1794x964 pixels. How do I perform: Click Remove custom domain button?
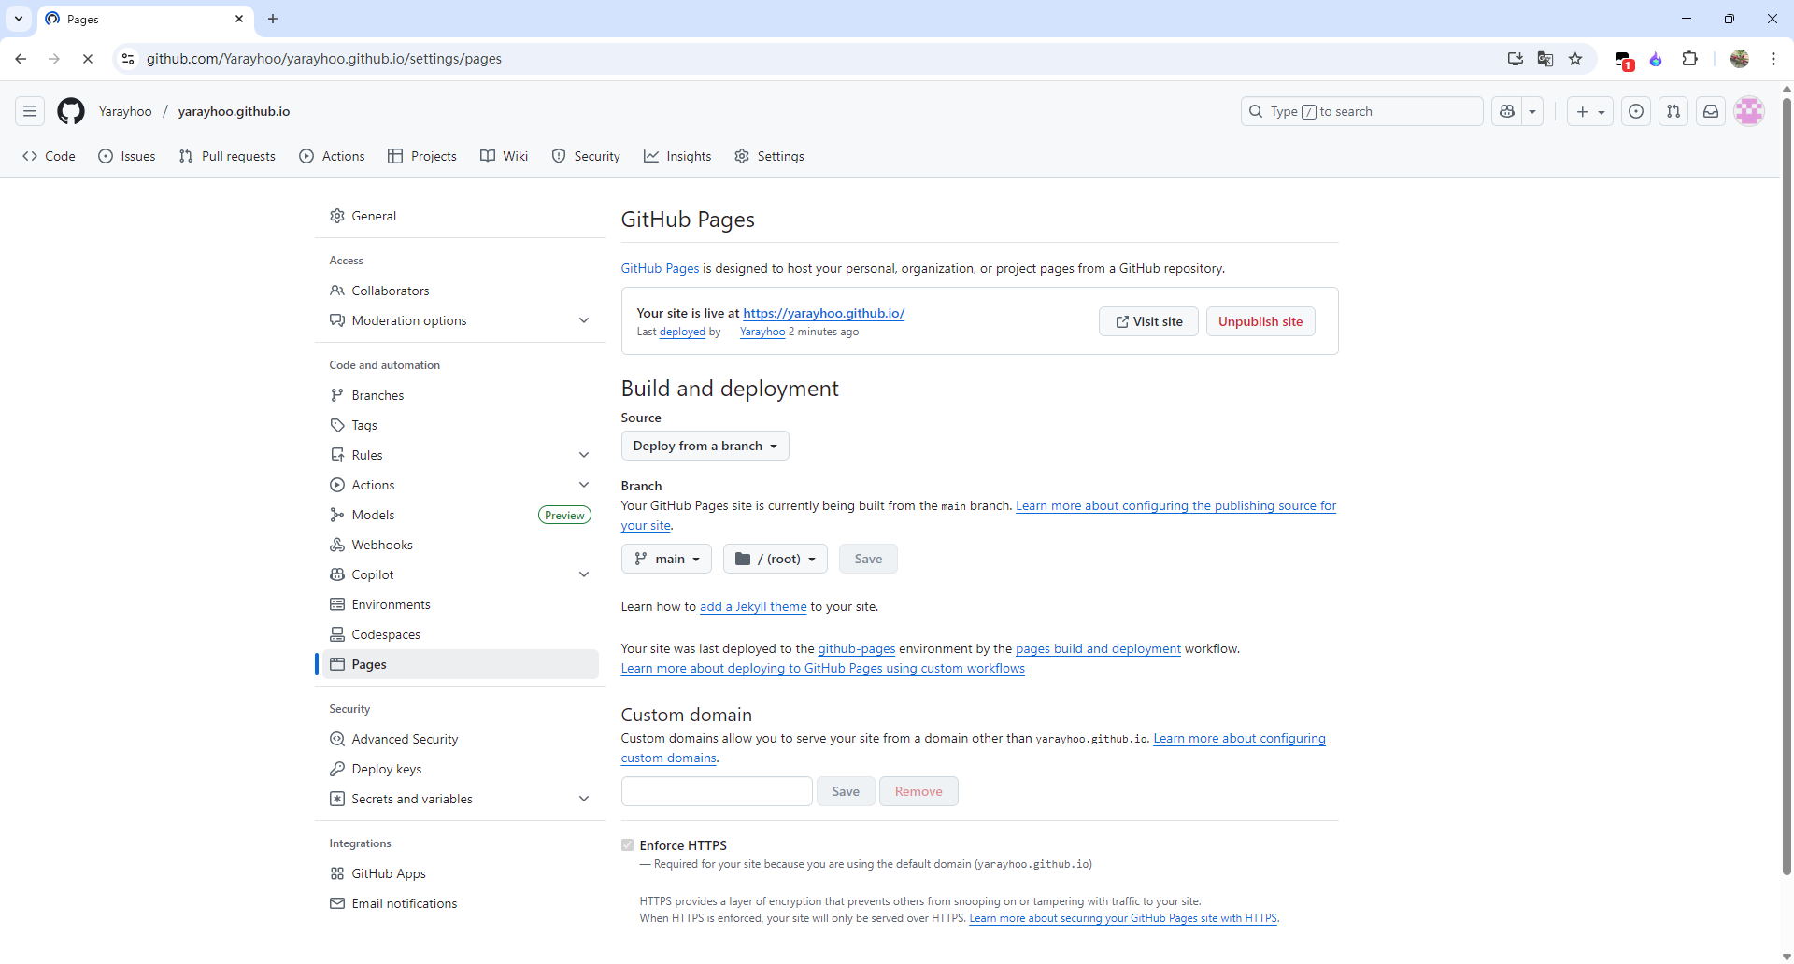[x=918, y=791]
